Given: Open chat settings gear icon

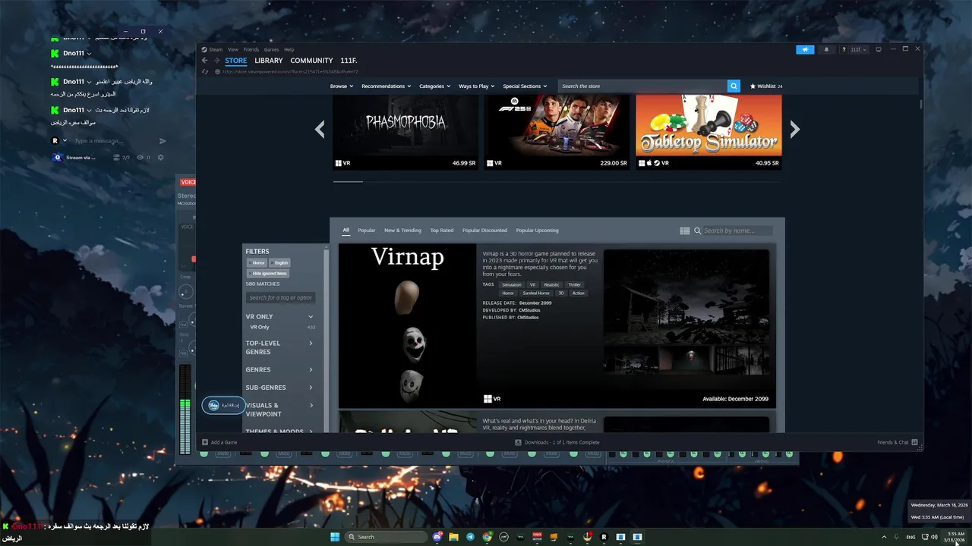Looking at the screenshot, I should (x=160, y=158).
